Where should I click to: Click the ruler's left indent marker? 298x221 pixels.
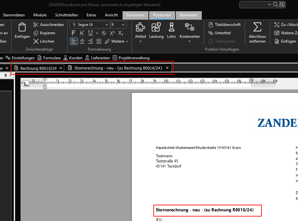(45, 86)
